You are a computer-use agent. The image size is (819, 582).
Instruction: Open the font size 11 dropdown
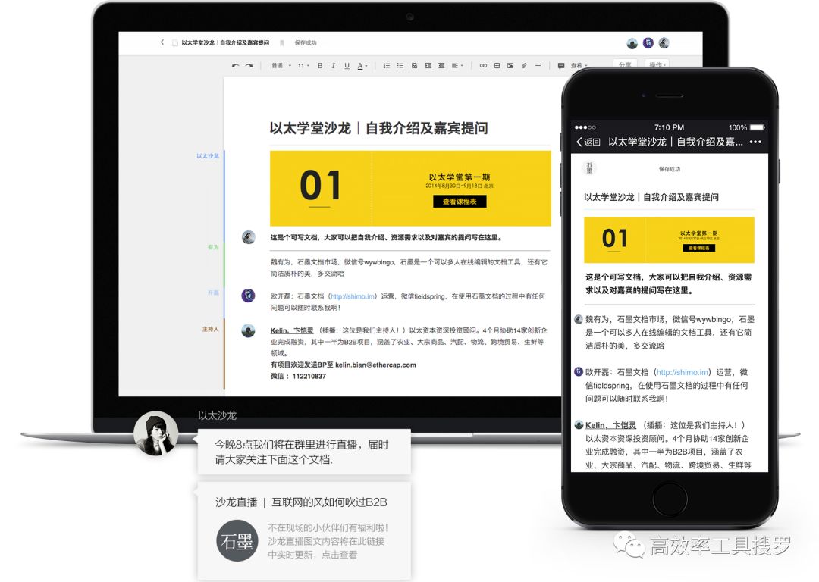pyautogui.click(x=303, y=66)
